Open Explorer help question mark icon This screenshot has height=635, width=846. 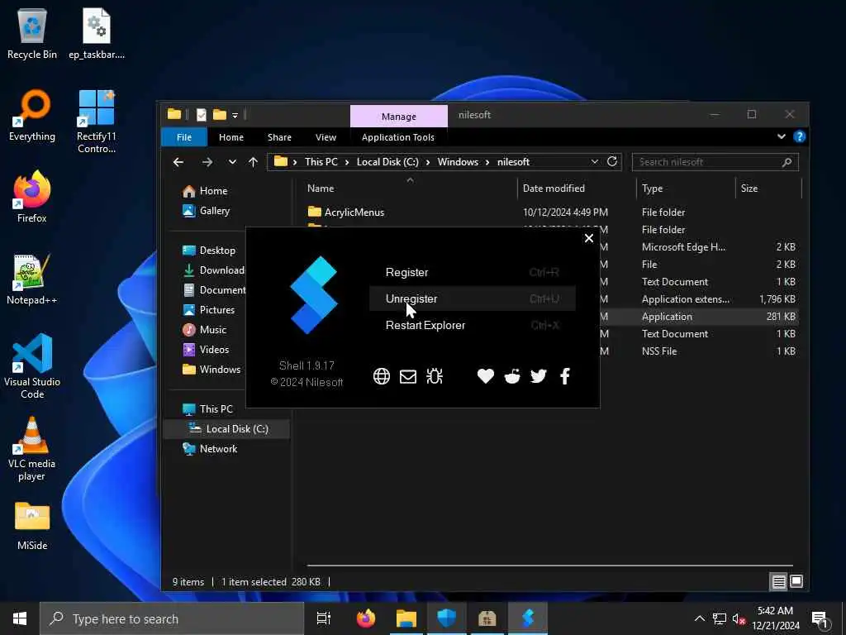(799, 136)
